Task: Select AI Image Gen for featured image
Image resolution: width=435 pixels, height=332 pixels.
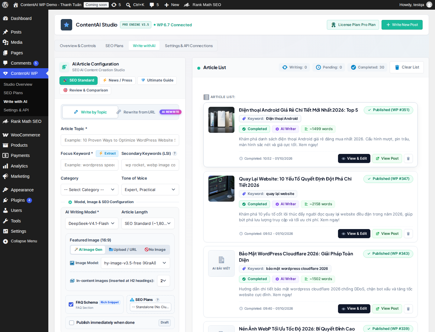Action: pos(88,250)
